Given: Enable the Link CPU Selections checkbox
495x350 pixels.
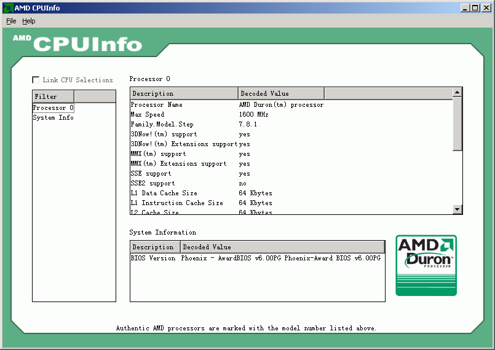Looking at the screenshot, I should [36, 80].
